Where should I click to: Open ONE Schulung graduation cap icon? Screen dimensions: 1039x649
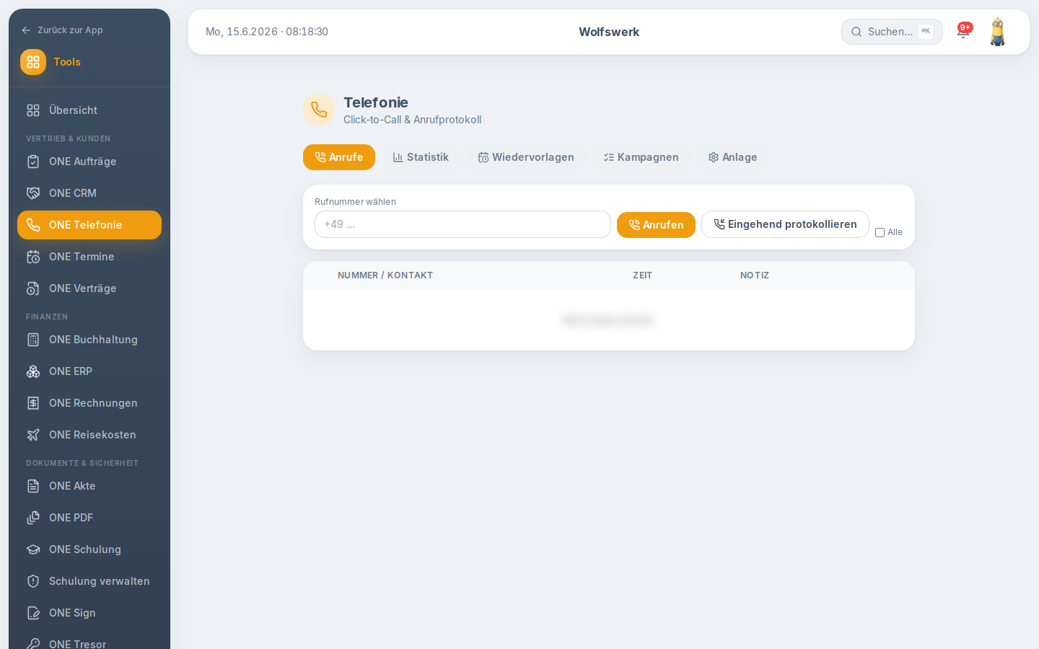pos(33,549)
